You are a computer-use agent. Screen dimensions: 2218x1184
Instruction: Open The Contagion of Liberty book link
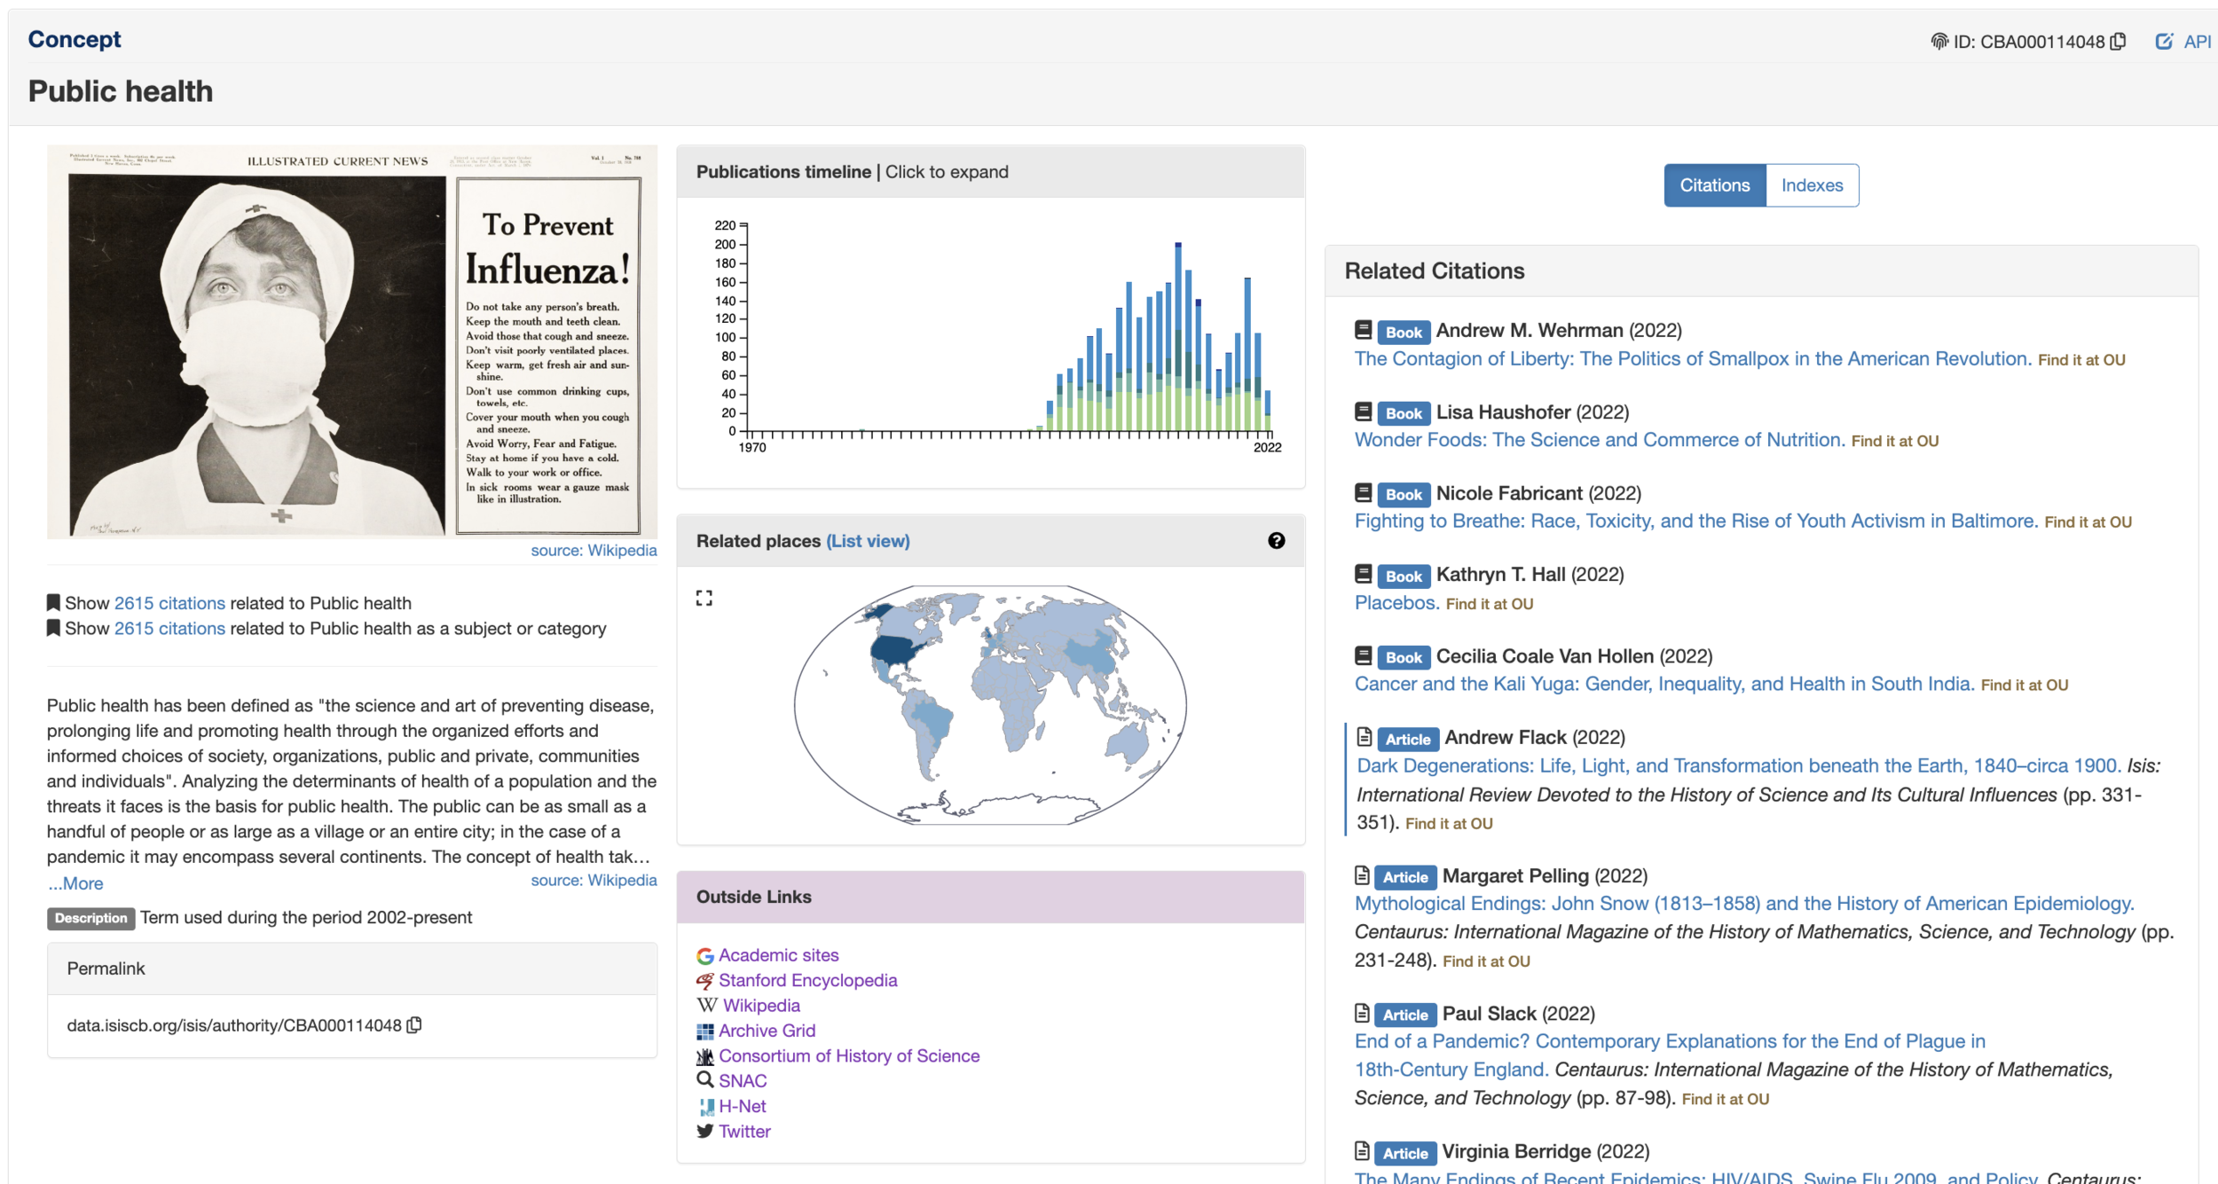(x=1692, y=358)
